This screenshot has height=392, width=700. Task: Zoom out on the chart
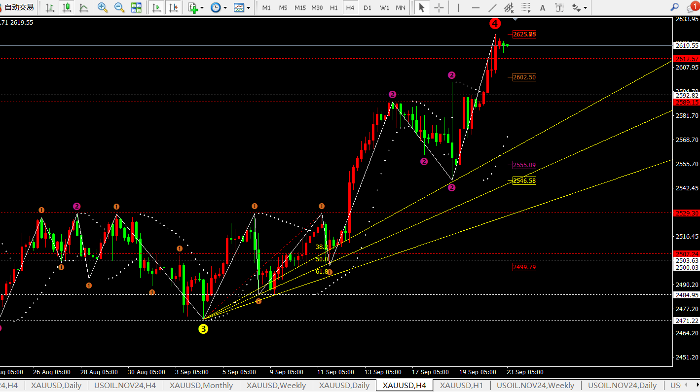119,7
